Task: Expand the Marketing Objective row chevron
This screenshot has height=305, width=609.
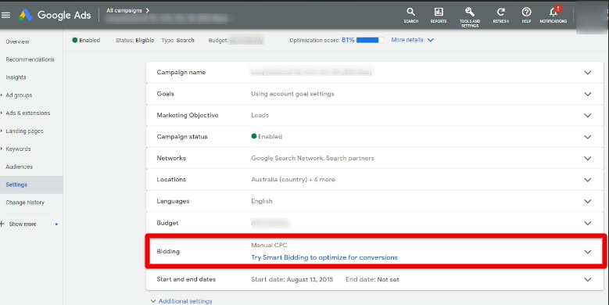Action: click(x=588, y=116)
